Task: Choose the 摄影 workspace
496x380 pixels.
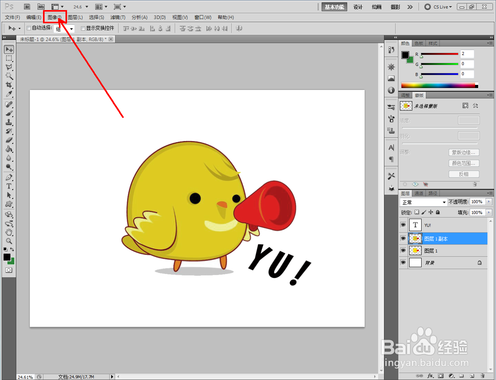Action: click(395, 7)
